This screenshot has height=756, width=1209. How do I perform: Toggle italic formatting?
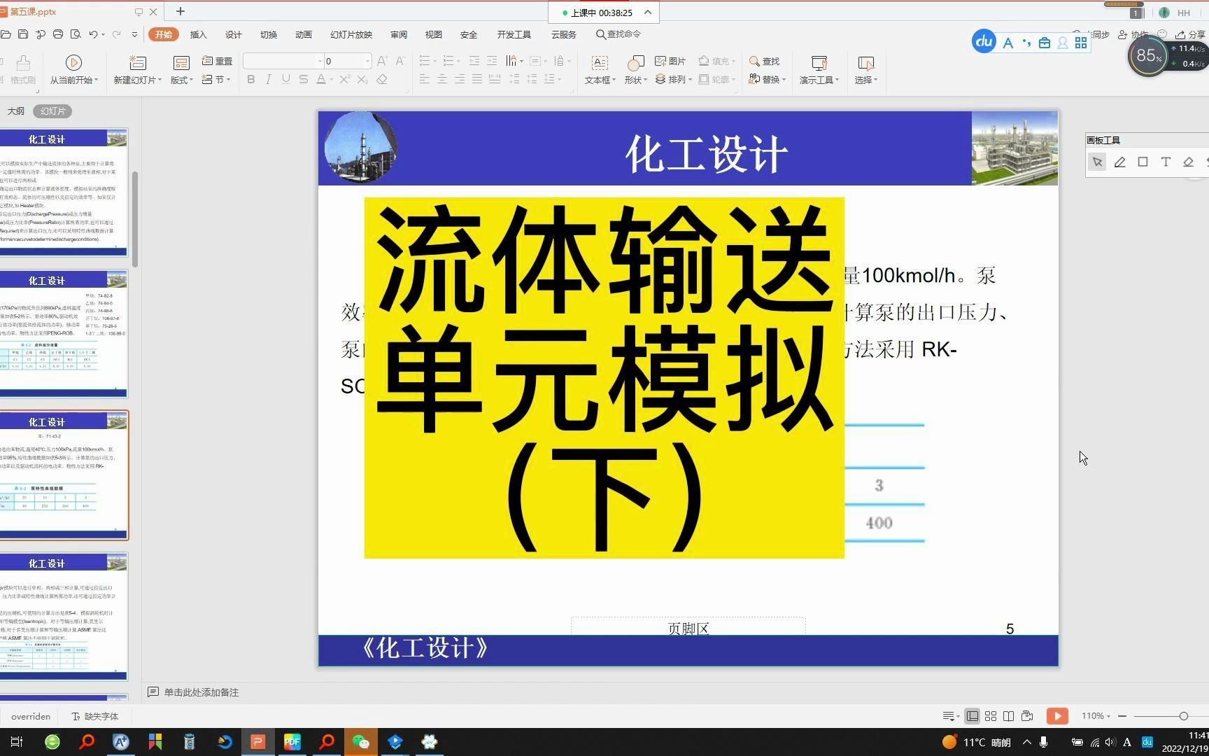(x=268, y=79)
